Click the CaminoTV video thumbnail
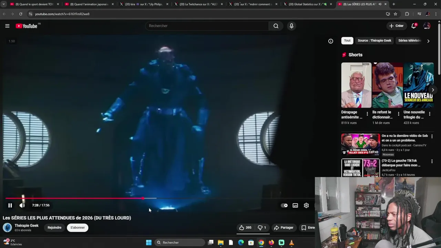441x248 pixels. (x=360, y=144)
